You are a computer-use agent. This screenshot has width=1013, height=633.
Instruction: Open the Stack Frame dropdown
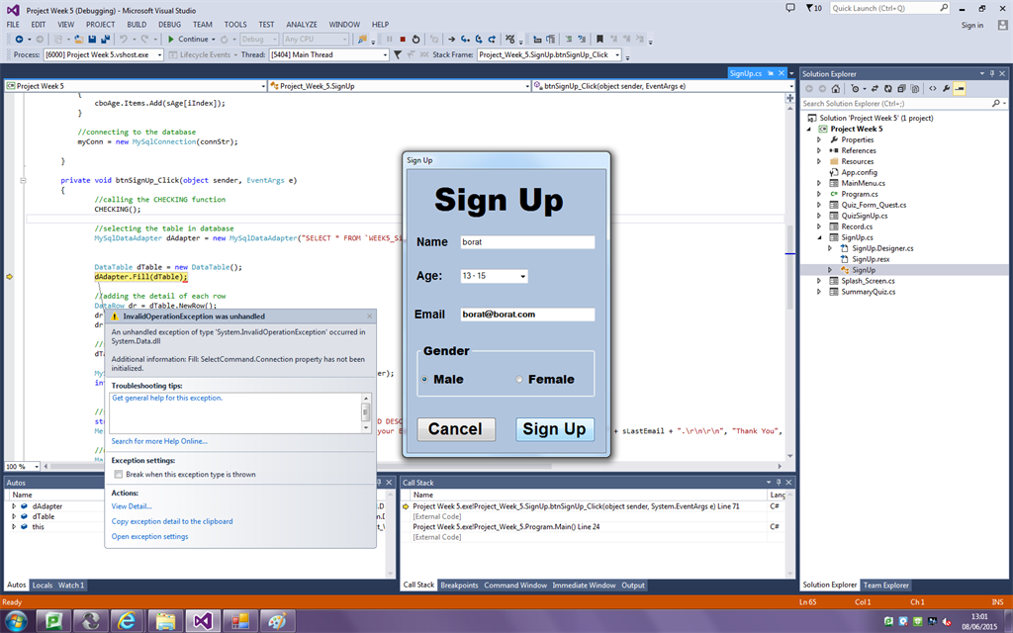click(x=617, y=55)
